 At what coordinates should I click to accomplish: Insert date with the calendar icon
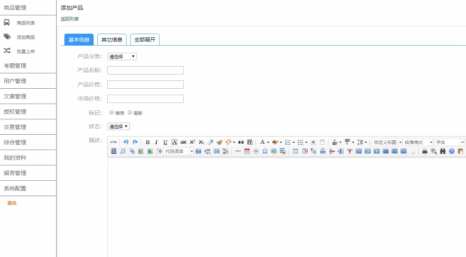(247, 151)
